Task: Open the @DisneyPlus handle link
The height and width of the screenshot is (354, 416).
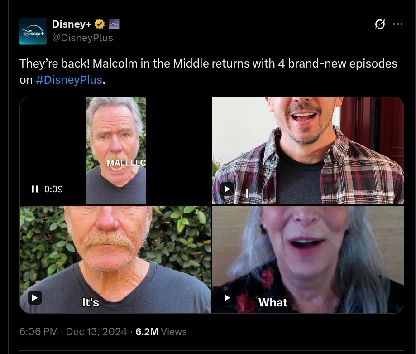Action: coord(82,38)
